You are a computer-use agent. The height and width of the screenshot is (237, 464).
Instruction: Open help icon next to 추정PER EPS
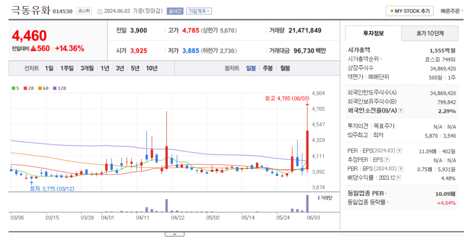(x=387, y=160)
